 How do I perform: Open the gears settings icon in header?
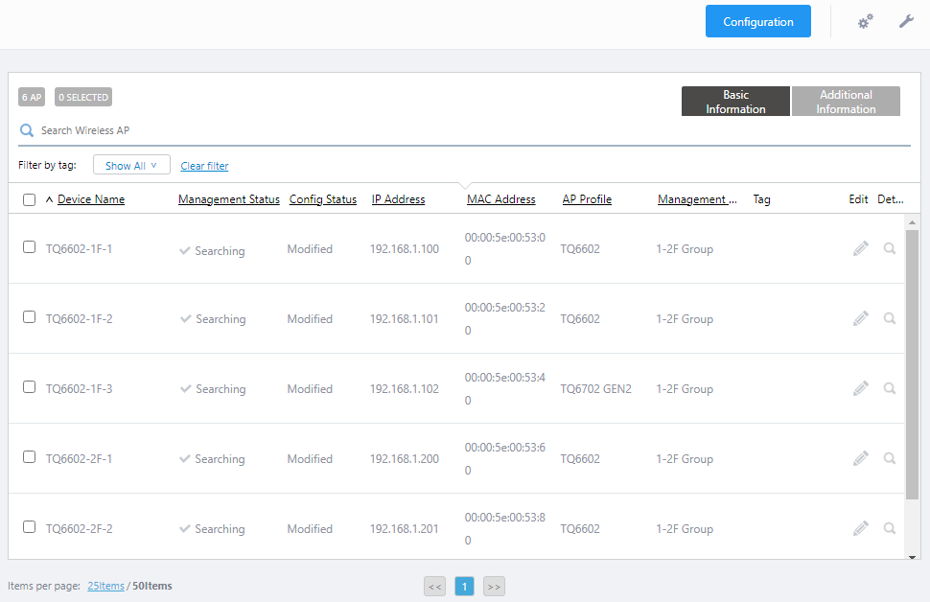(x=866, y=21)
